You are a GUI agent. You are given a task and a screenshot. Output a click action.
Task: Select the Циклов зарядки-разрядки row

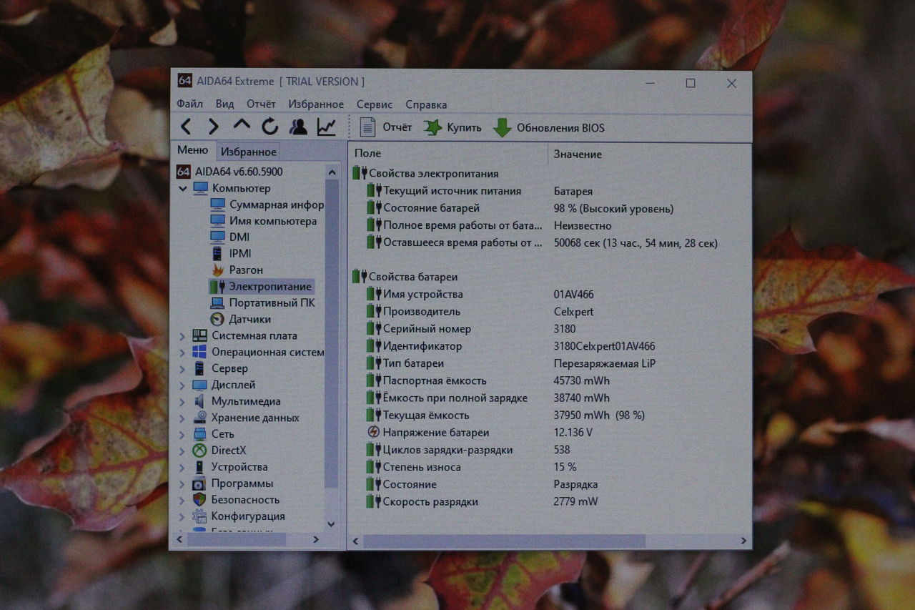tap(550, 450)
